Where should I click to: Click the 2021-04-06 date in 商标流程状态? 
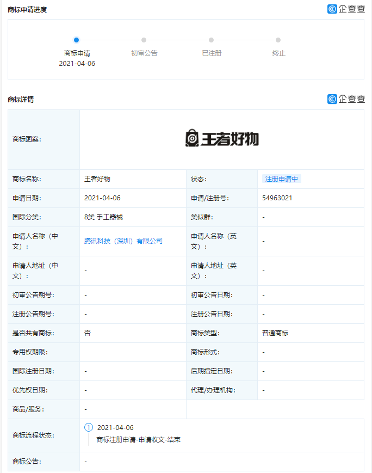click(x=115, y=427)
